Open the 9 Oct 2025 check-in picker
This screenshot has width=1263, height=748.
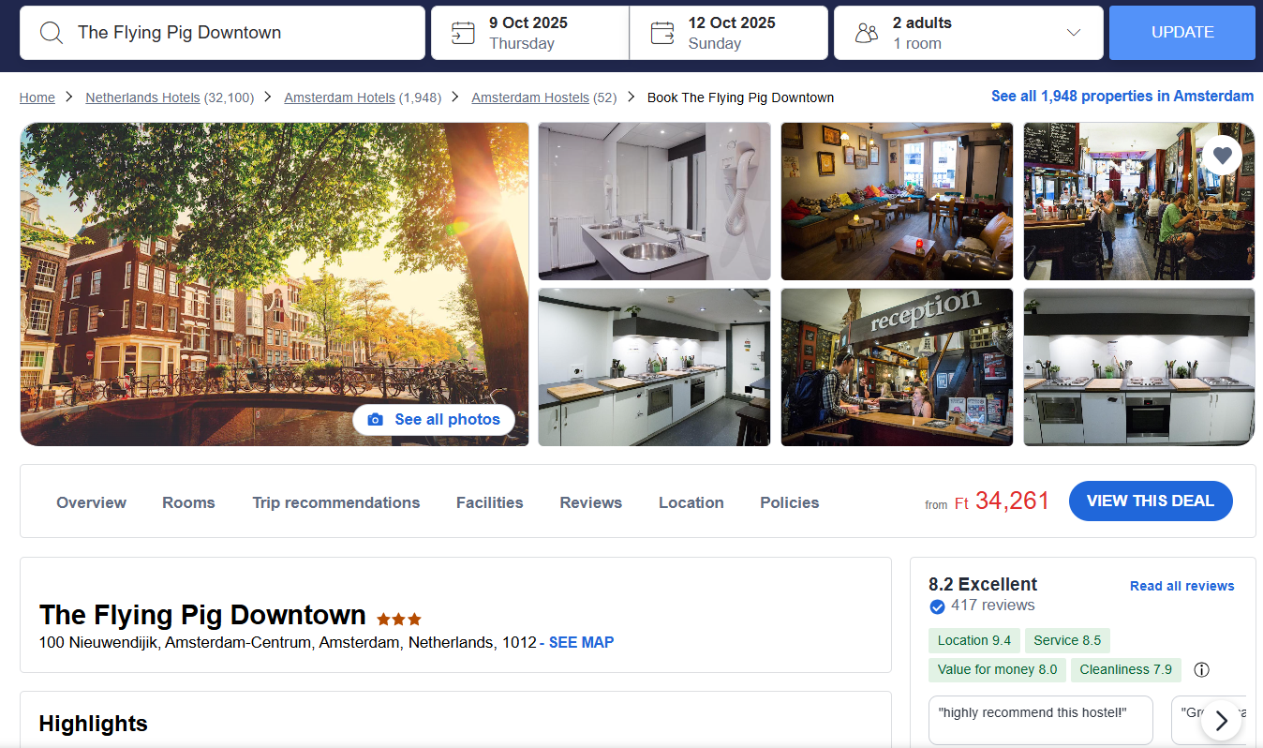pyautogui.click(x=530, y=33)
